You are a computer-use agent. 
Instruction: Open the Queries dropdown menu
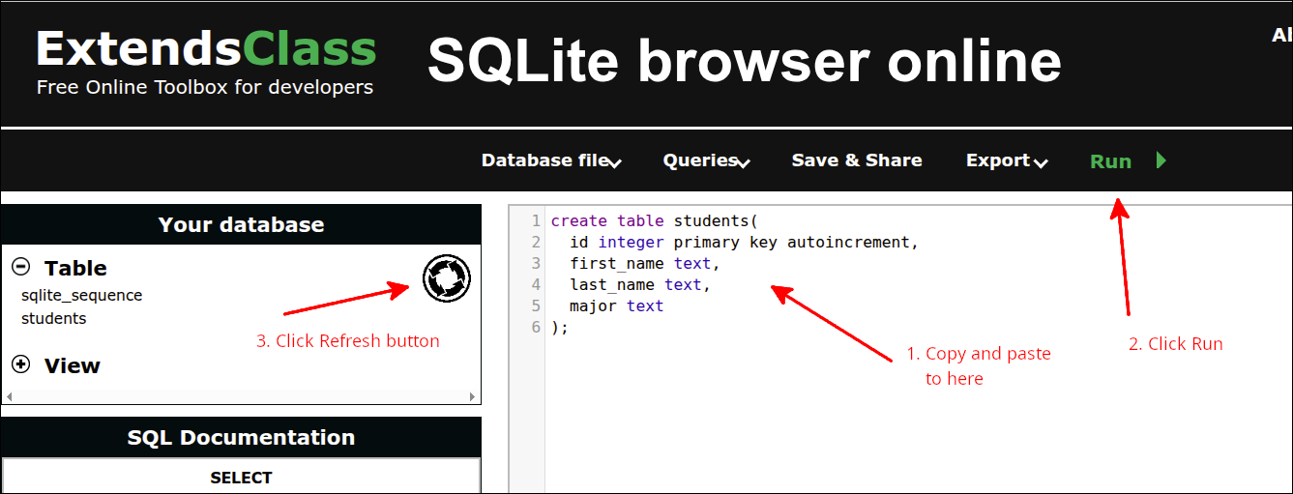706,160
